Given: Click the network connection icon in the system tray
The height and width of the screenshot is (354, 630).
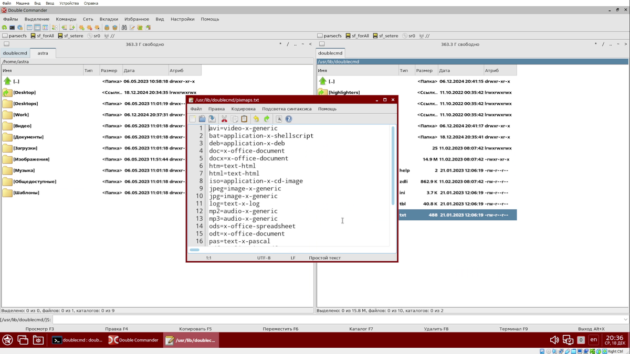Looking at the screenshot, I should click(x=568, y=340).
